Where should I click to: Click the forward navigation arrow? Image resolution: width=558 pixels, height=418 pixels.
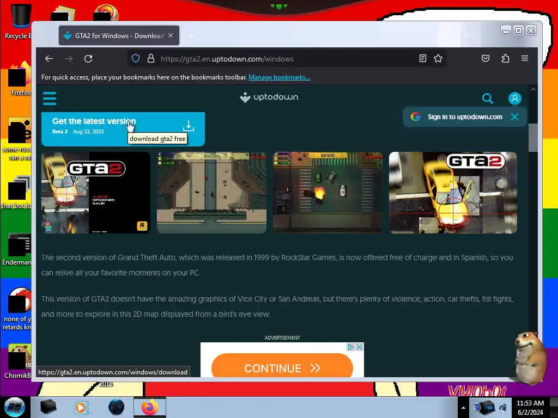tap(69, 59)
